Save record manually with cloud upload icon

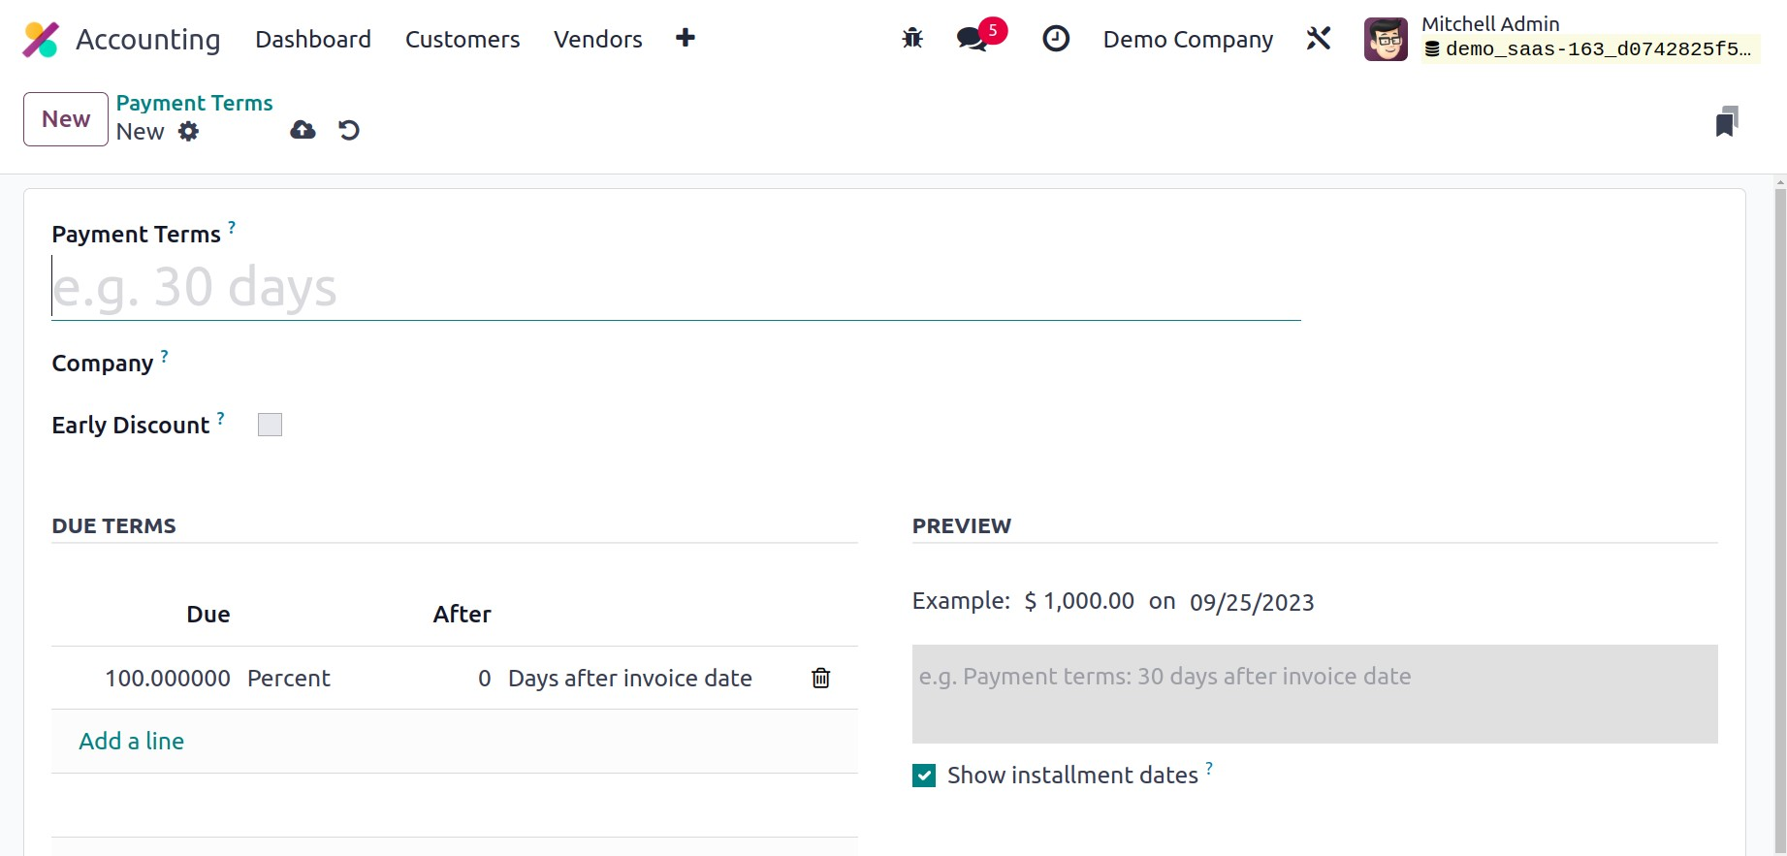303,130
